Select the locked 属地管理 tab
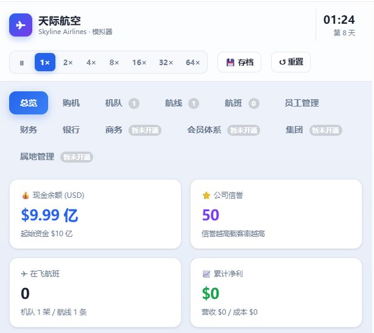This screenshot has height=333, width=374. click(56, 156)
